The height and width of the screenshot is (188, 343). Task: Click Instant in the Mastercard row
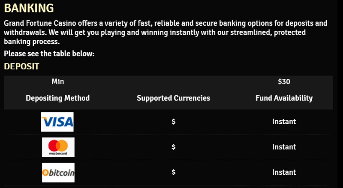point(284,147)
